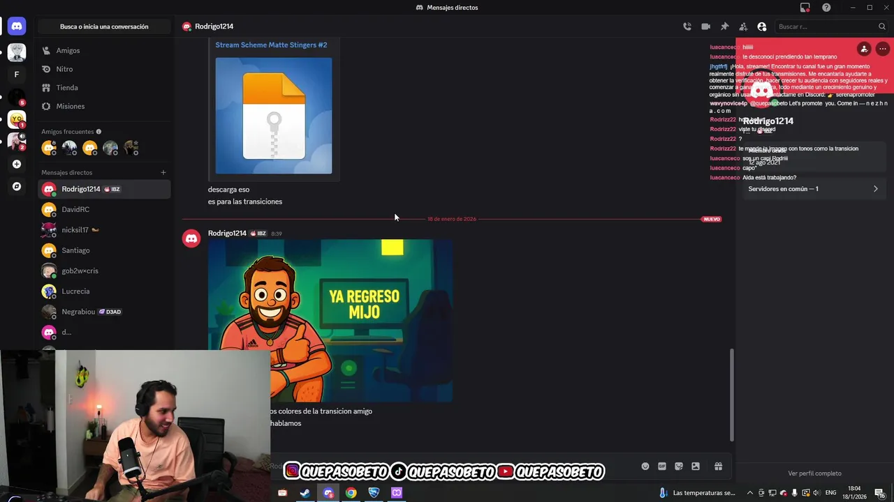Expand Servidores en común section
This screenshot has height=502, width=894.
coord(813,189)
